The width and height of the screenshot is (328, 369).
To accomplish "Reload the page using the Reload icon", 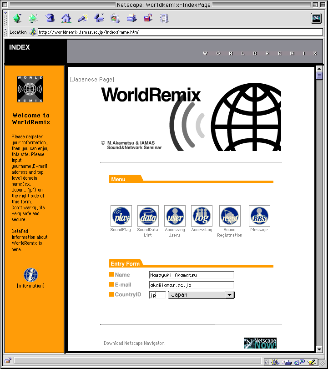I will (50, 18).
